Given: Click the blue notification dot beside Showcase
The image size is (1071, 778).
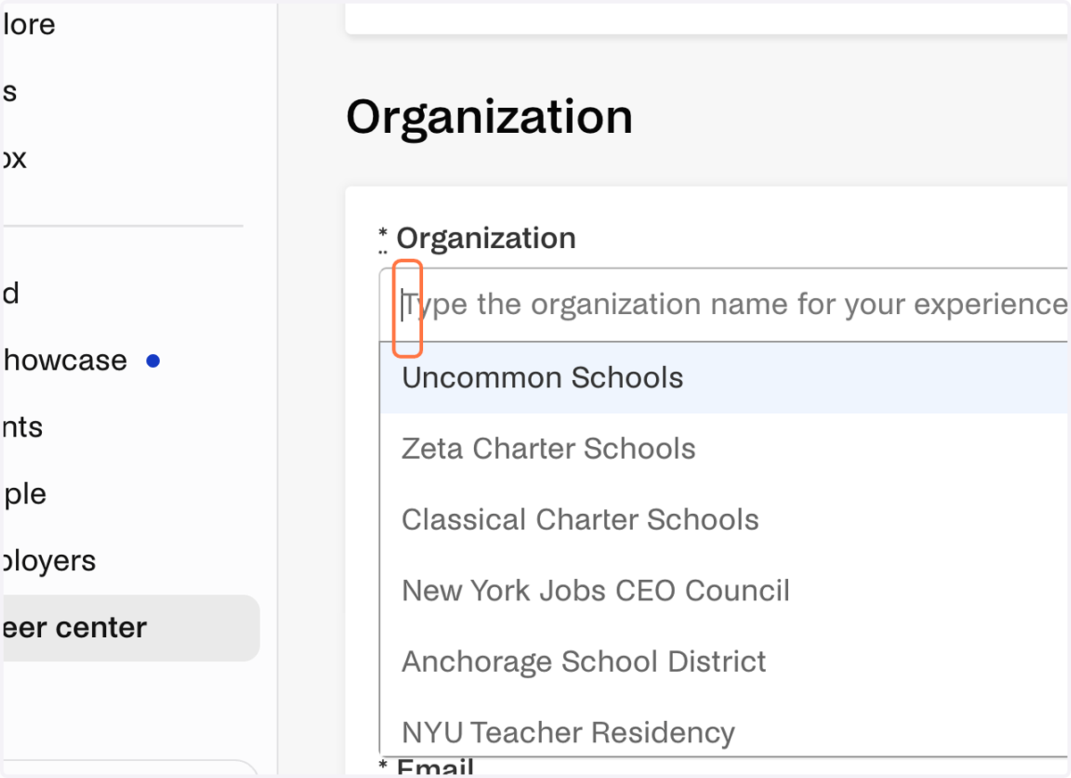Looking at the screenshot, I should [x=153, y=361].
